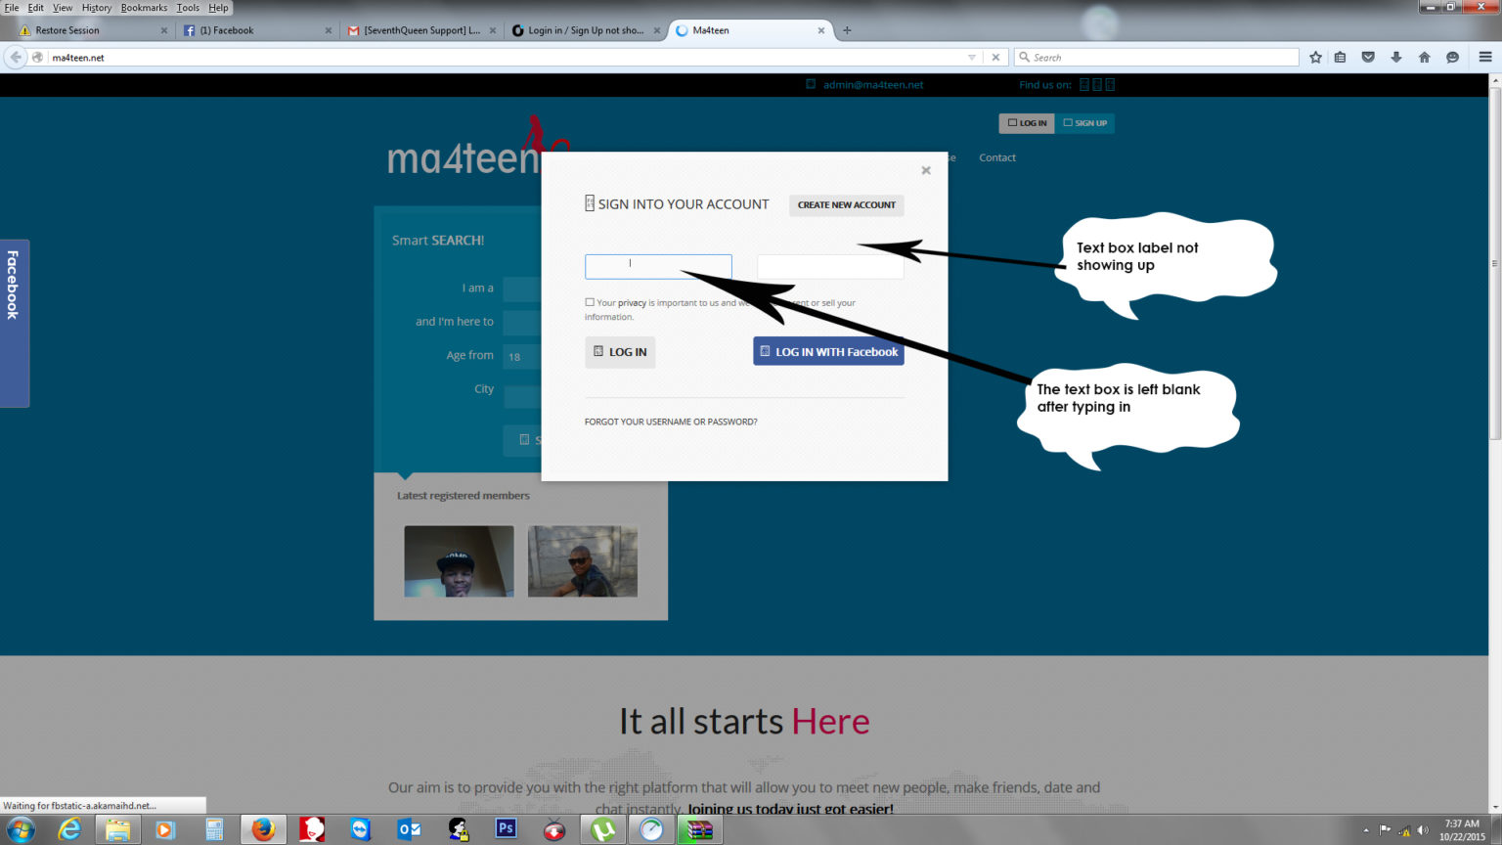Open Calculator from the taskbar
The height and width of the screenshot is (845, 1502).
[x=214, y=829]
